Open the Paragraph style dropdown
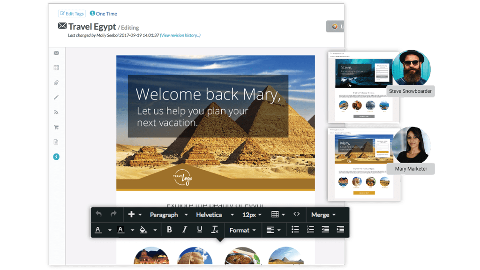Image resolution: width=480 pixels, height=270 pixels. click(168, 215)
